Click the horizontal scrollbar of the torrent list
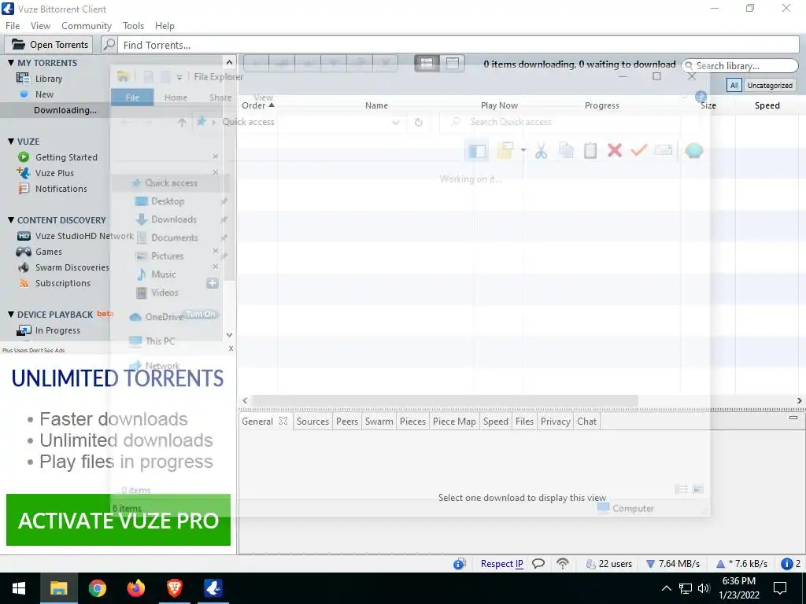Viewport: 806px width, 604px height. [x=446, y=400]
